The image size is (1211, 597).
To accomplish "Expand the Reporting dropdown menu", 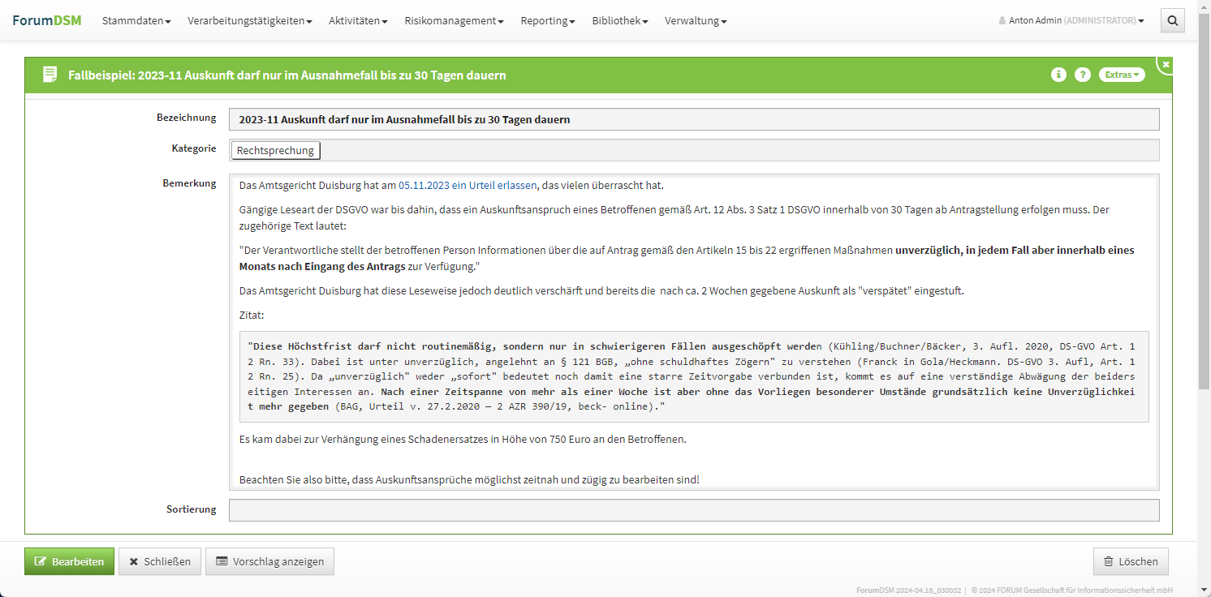I will coord(547,21).
